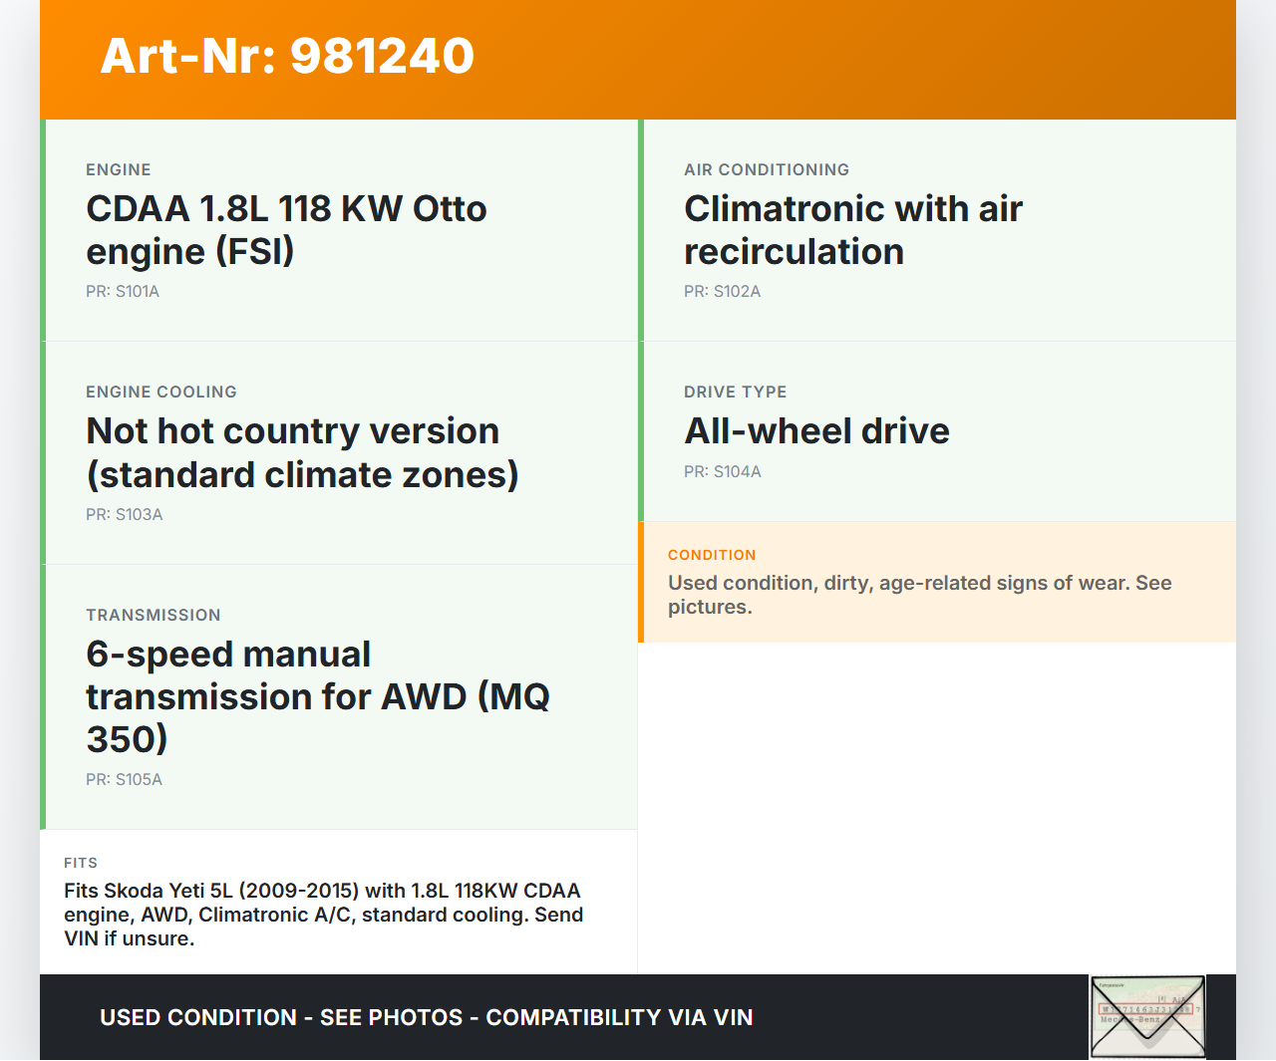Click the PR: S105A code
Image resolution: width=1276 pixels, height=1061 pixels.
(x=124, y=780)
